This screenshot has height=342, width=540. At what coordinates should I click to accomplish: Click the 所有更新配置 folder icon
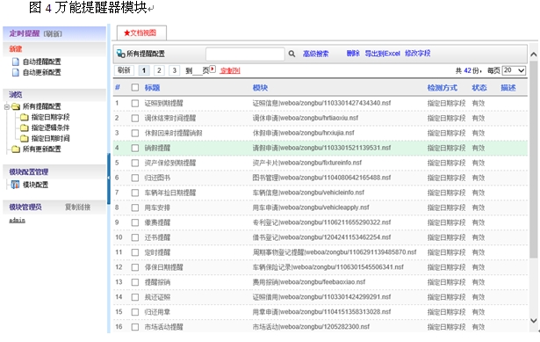pyautogui.click(x=16, y=149)
